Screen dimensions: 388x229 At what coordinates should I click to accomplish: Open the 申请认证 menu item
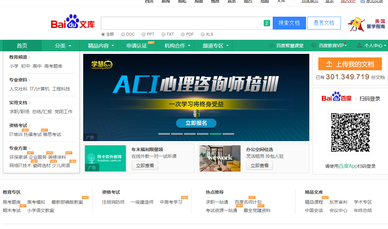pyautogui.click(x=137, y=46)
